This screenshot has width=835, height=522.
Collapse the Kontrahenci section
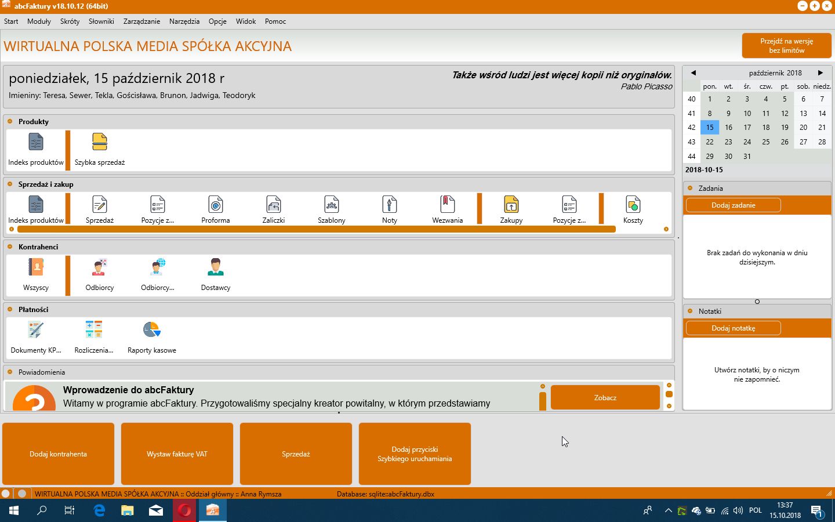[x=10, y=246]
